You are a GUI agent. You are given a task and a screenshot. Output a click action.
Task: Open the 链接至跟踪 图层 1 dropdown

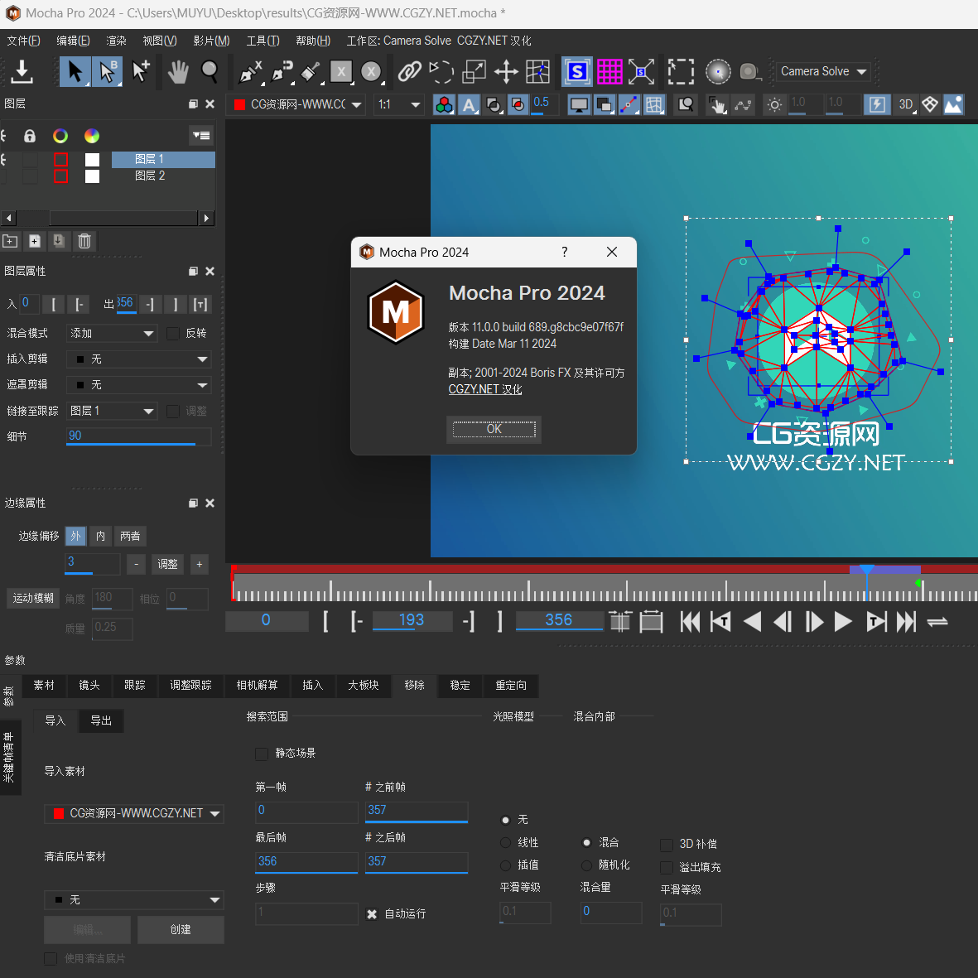(x=112, y=411)
